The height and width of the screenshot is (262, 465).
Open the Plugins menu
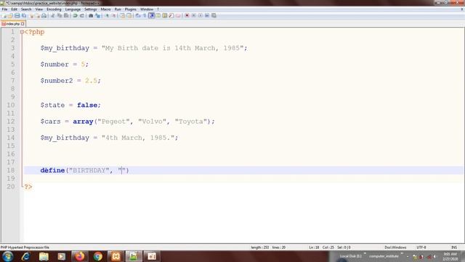pos(131,9)
